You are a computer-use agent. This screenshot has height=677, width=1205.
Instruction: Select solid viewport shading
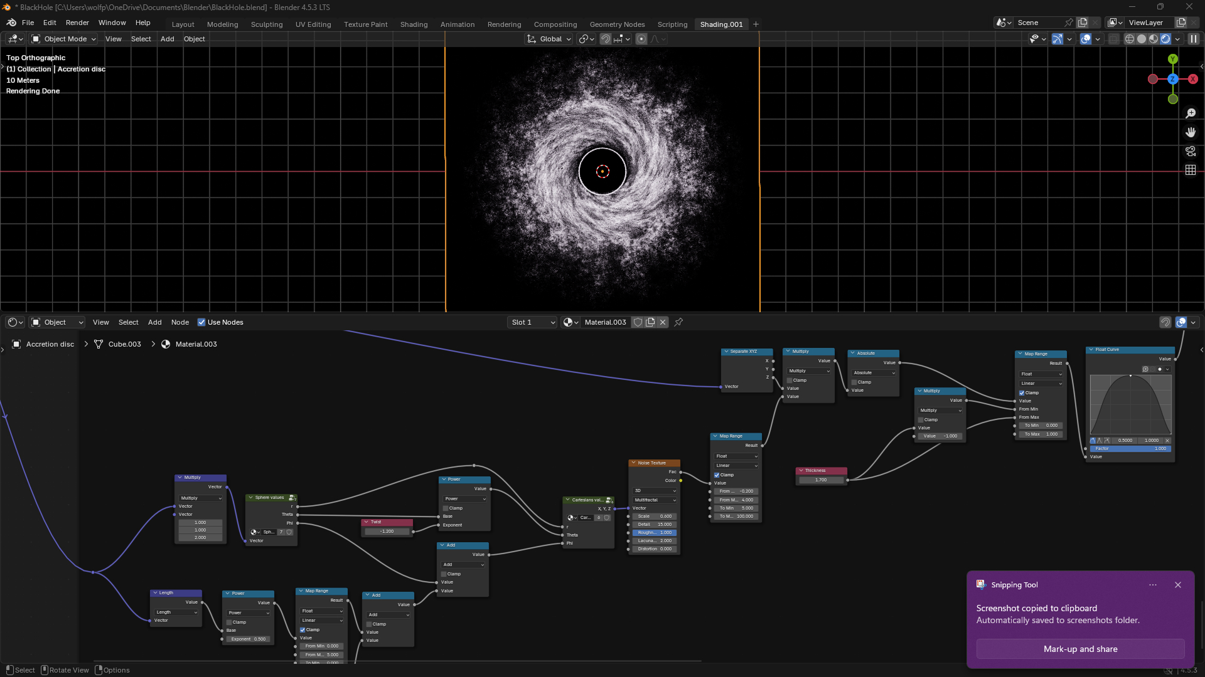[1142, 39]
